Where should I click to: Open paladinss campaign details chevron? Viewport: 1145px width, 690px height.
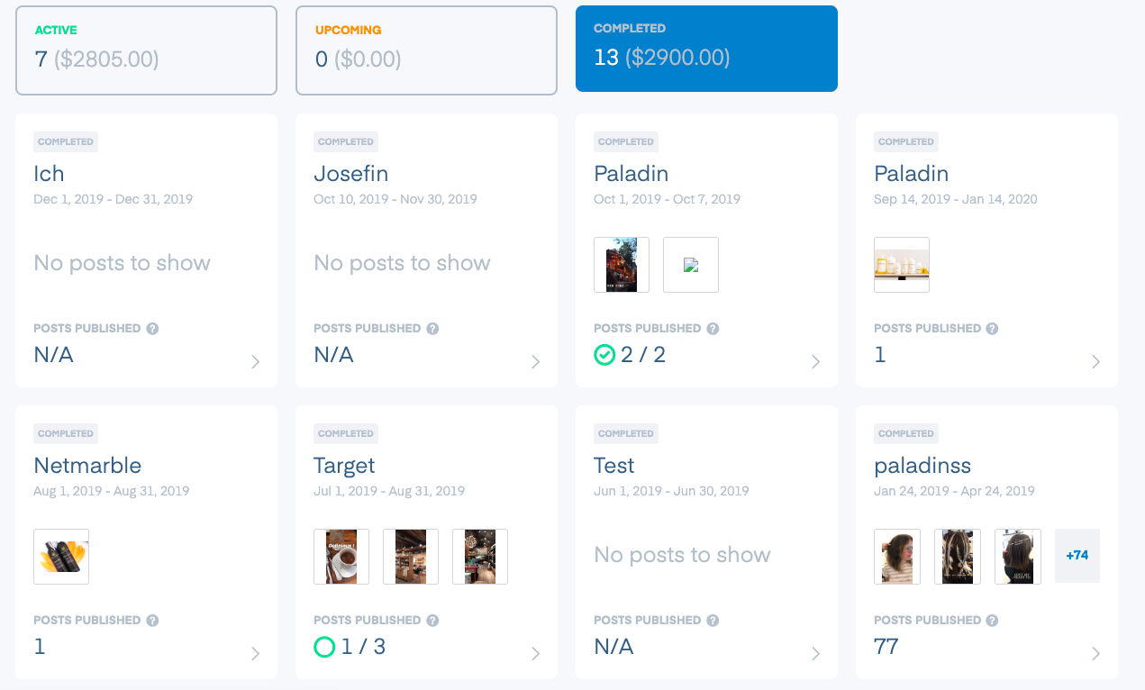click(x=1096, y=654)
